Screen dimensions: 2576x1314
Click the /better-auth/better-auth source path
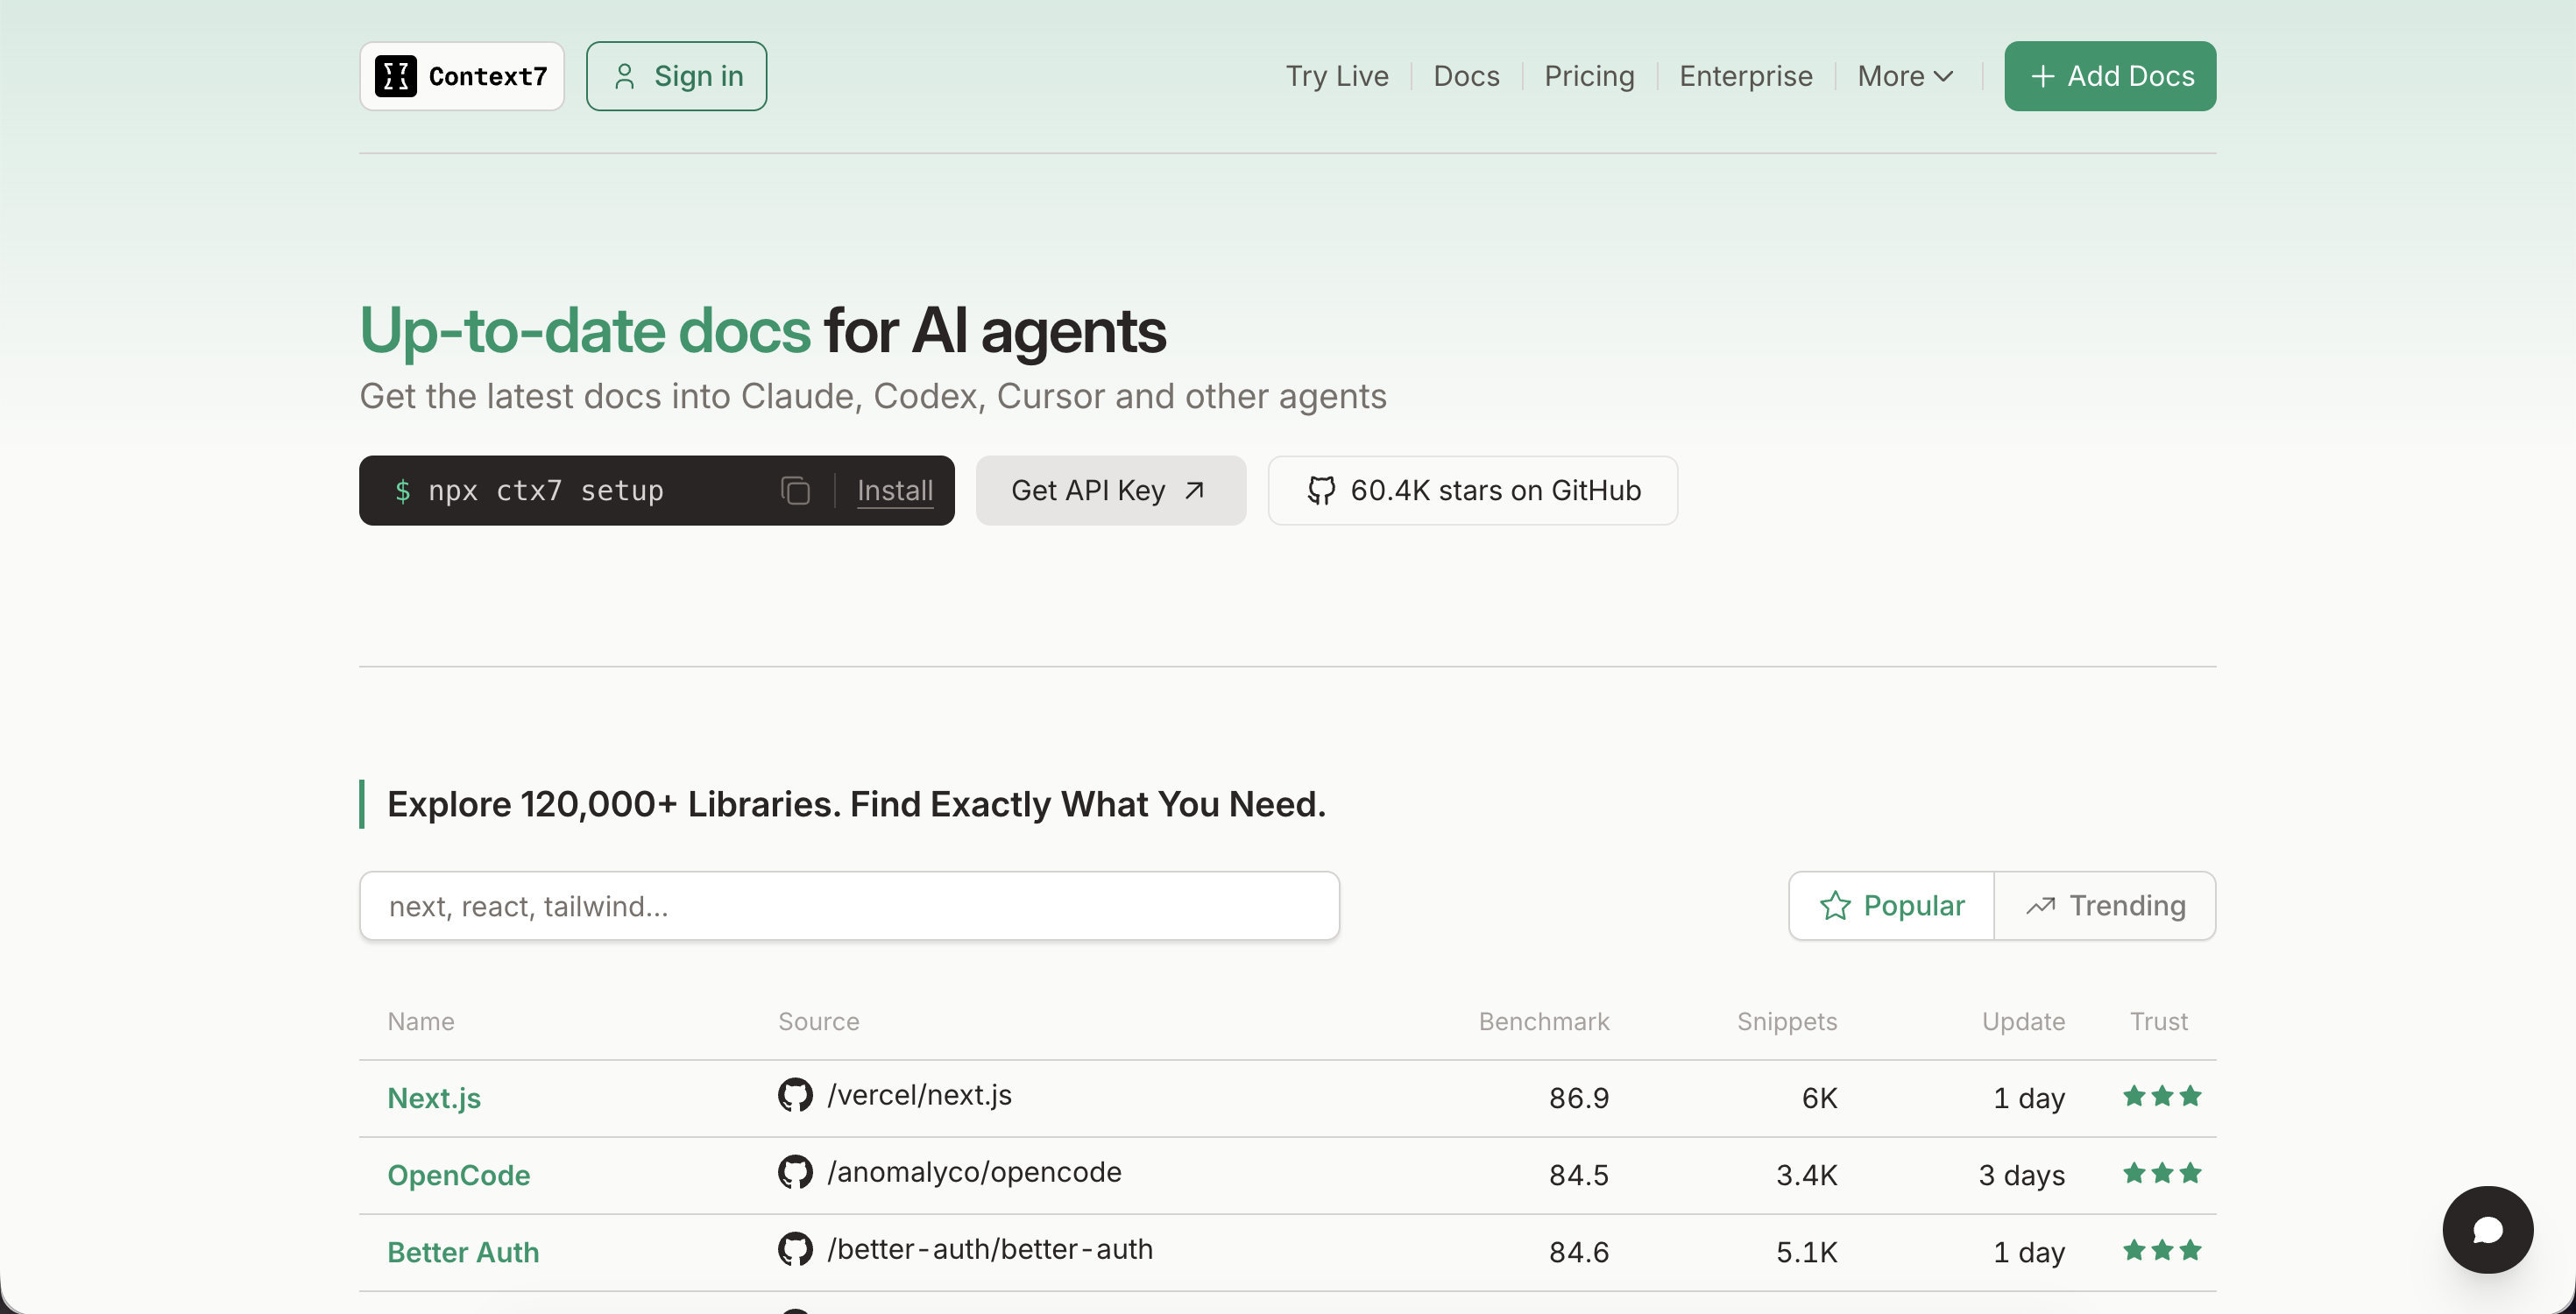tap(990, 1248)
